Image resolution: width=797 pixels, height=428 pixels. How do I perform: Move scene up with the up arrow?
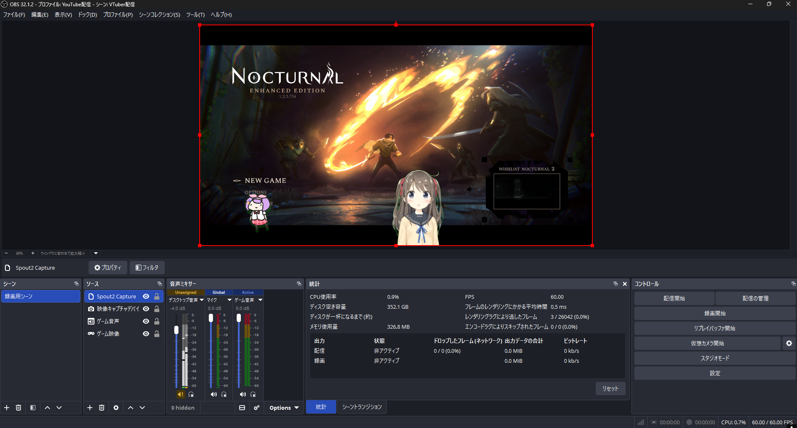(47, 408)
